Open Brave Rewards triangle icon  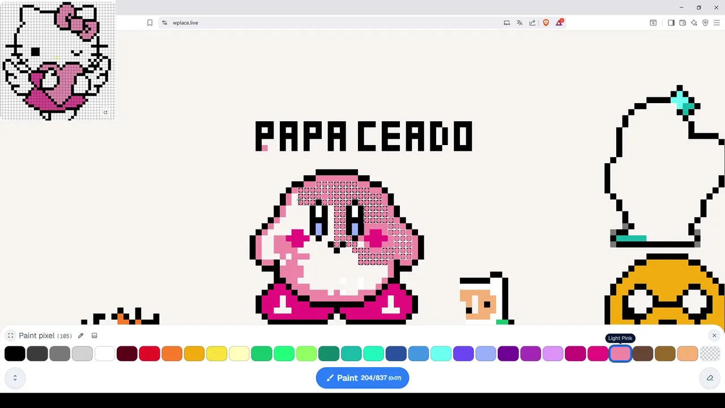(560, 22)
